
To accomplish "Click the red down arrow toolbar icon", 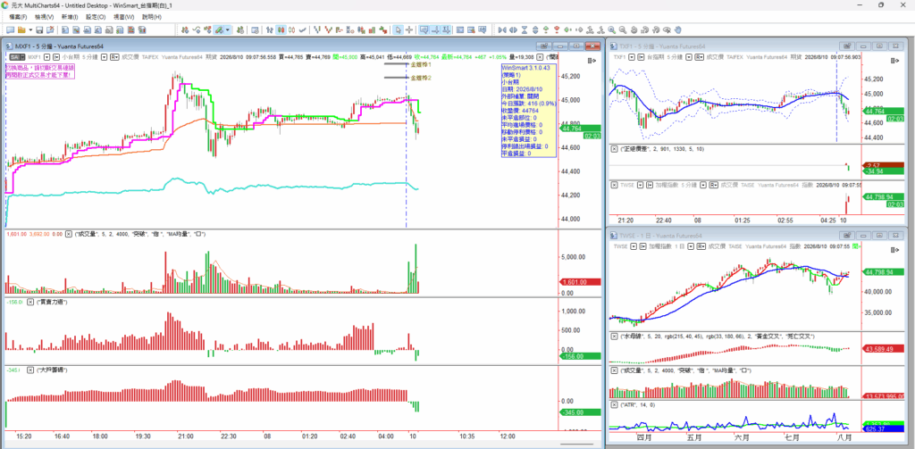I will coord(557,29).
